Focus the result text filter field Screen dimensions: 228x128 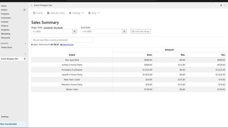pyautogui.click(x=62, y=40)
